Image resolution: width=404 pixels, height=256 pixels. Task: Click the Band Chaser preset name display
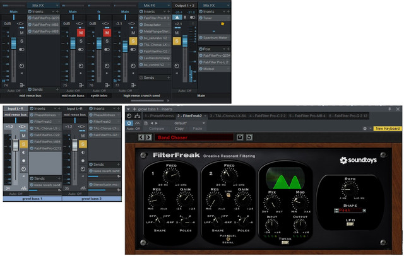coord(194,137)
